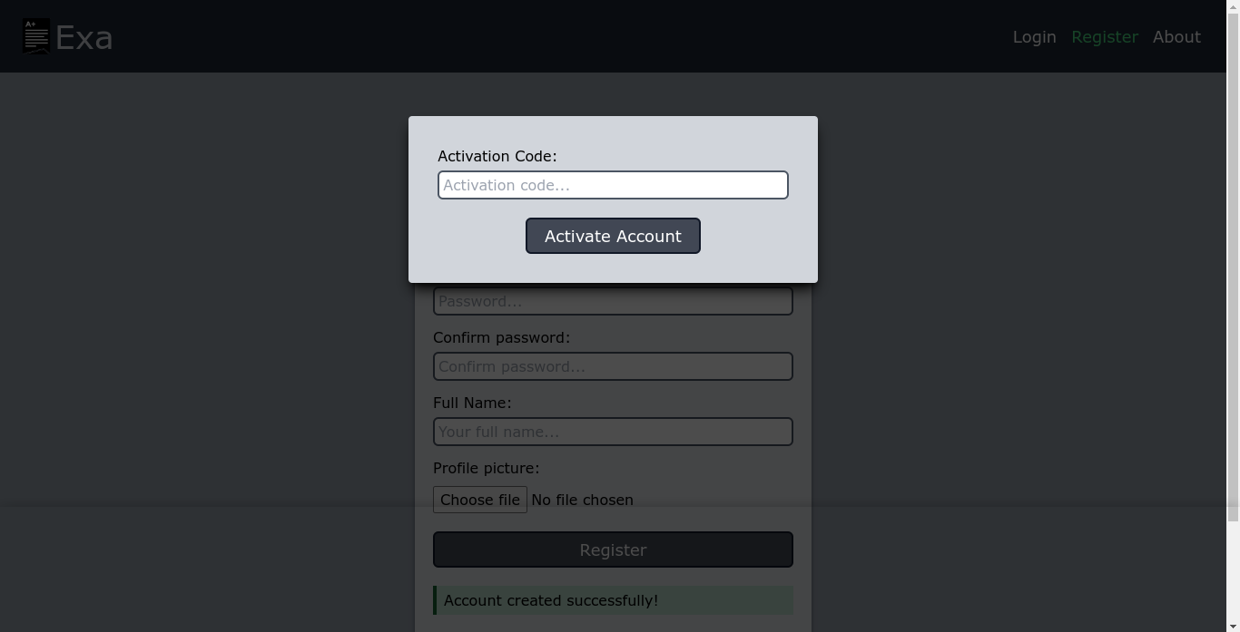
Task: Click the 'Confirm password:' label
Action: [x=501, y=337]
